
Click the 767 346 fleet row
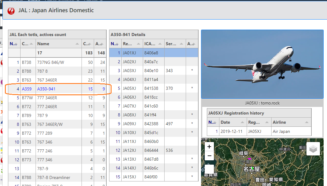click(57, 142)
